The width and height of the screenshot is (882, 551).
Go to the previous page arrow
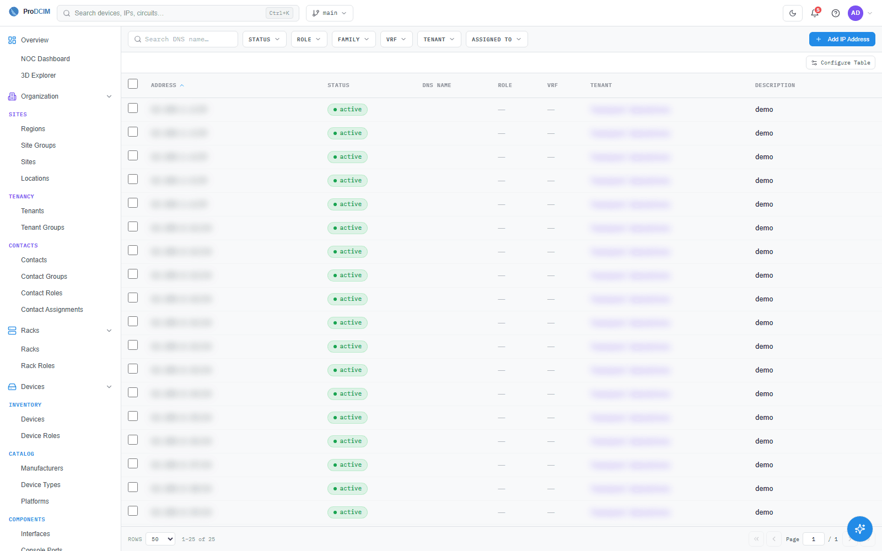(775, 539)
